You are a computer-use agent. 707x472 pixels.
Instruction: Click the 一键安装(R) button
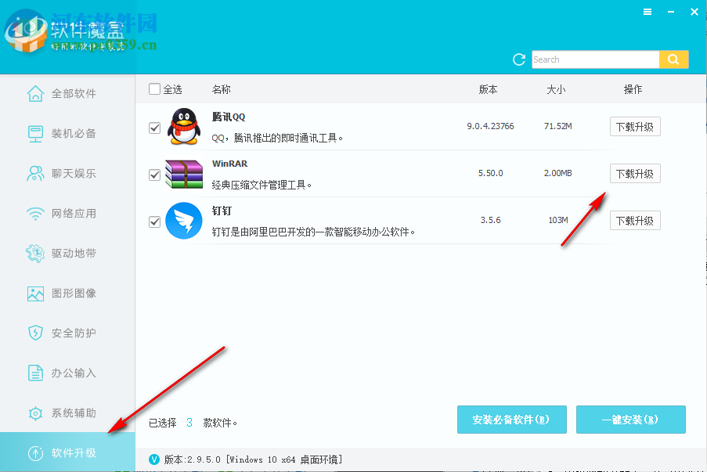[631, 420]
